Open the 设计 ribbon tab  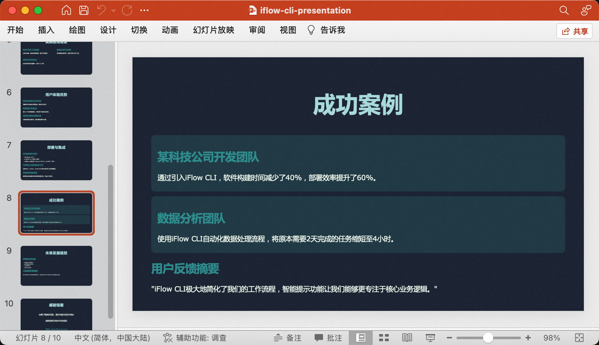108,30
